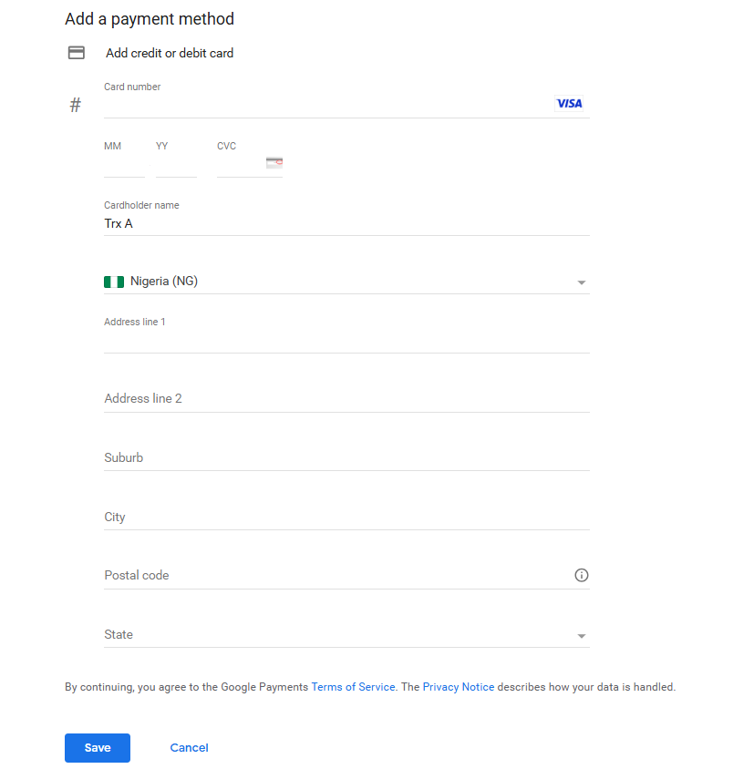Open the Terms of Service link

(x=353, y=687)
